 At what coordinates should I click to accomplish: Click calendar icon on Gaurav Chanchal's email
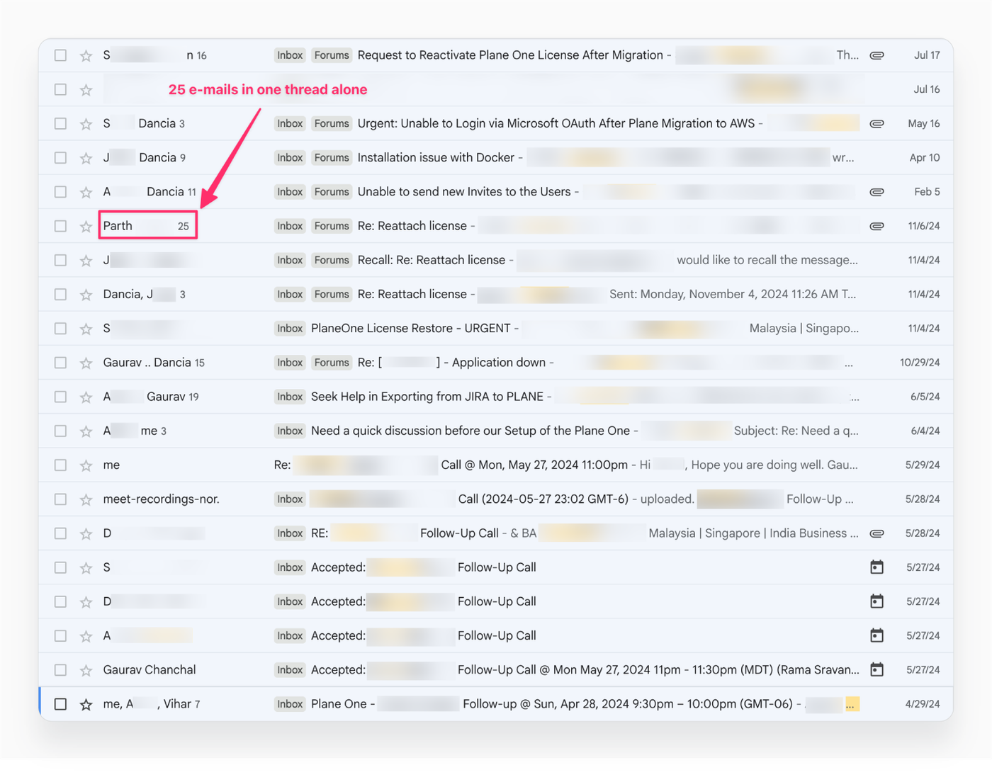[877, 669]
